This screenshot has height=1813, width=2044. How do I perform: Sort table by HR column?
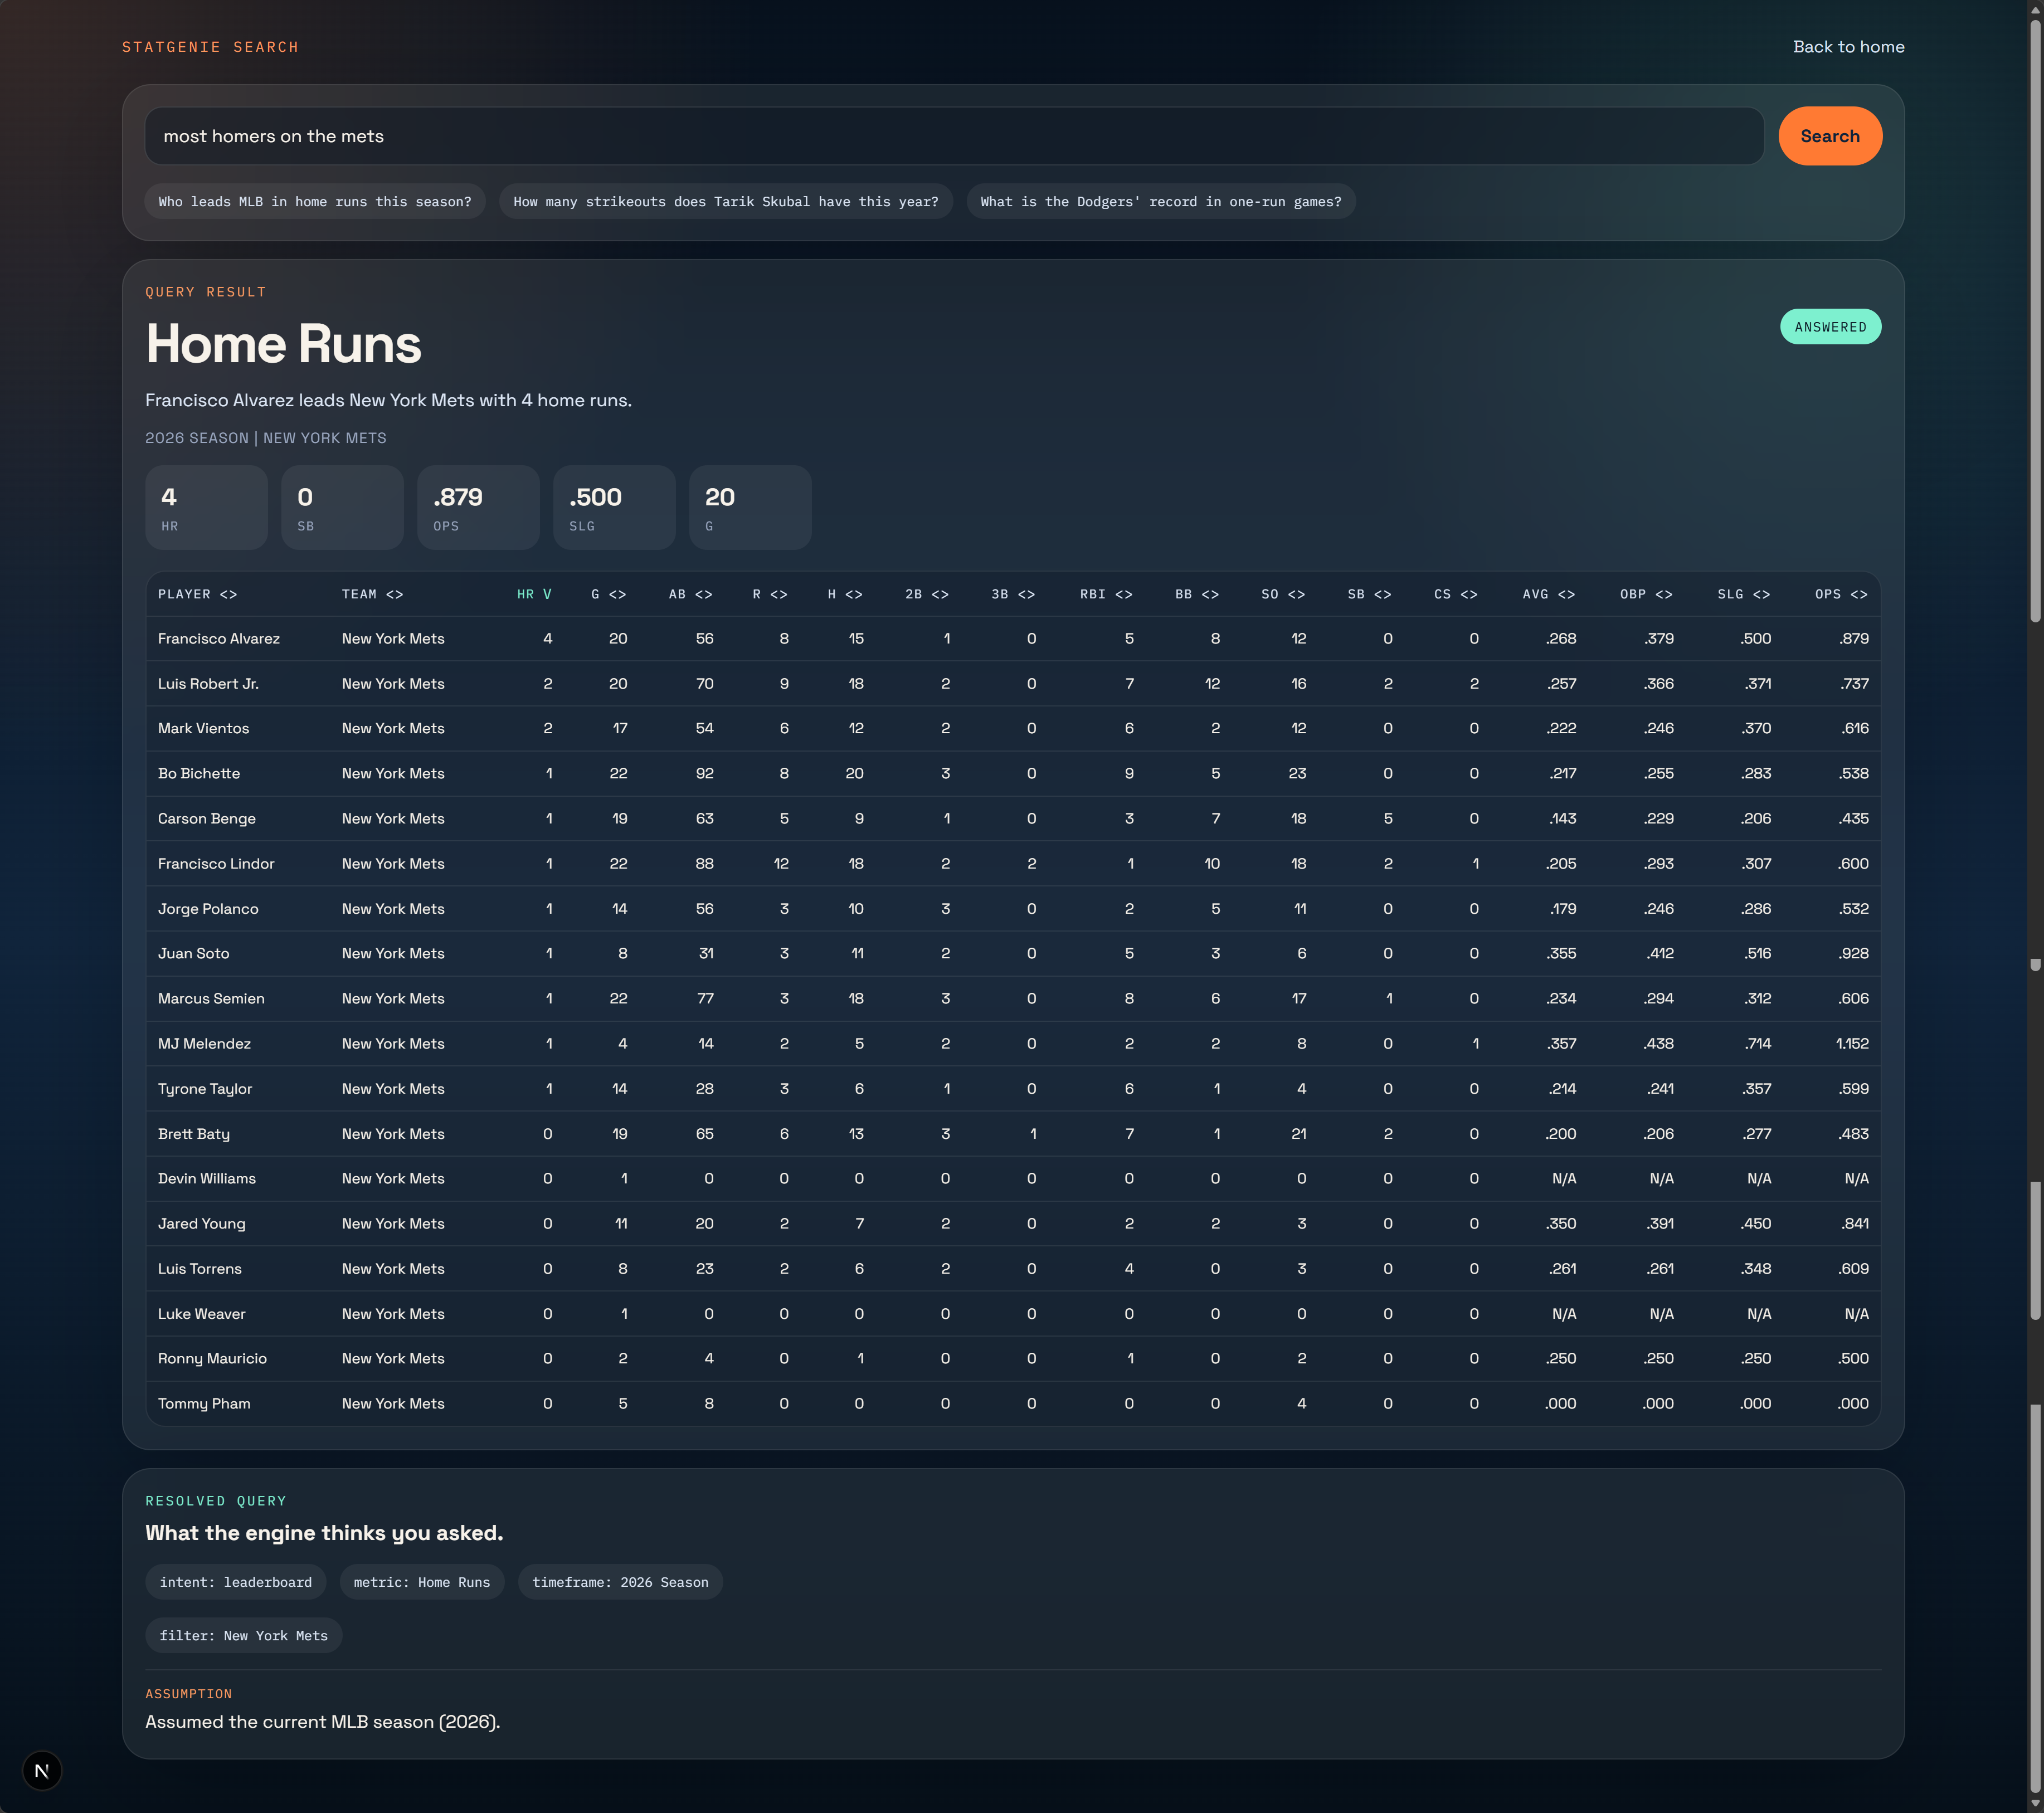coord(534,594)
